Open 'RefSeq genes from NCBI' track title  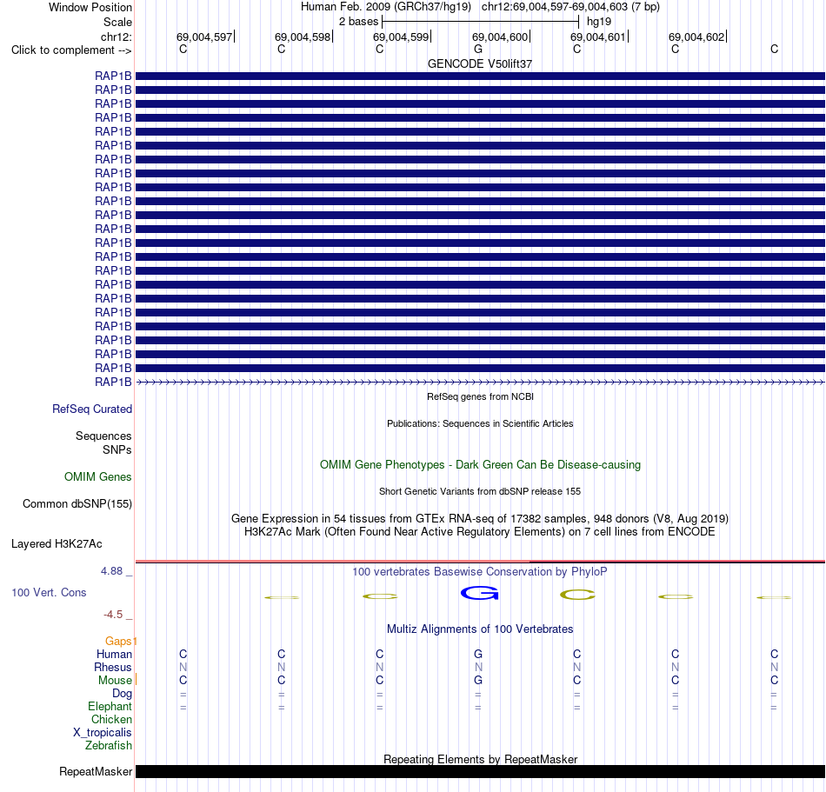pyautogui.click(x=480, y=396)
